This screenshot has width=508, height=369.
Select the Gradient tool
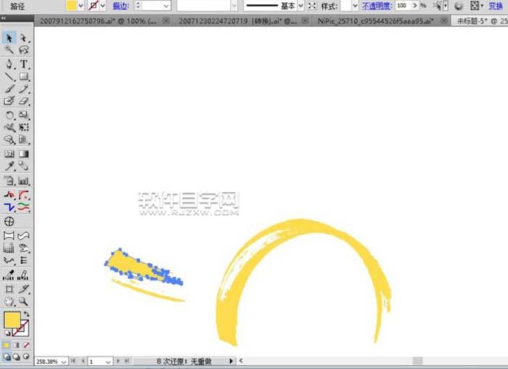tap(23, 154)
